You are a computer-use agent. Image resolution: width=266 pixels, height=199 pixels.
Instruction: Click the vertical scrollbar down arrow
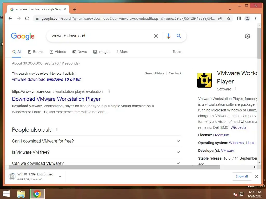click(x=259, y=162)
